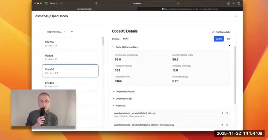268x140 pixels.
Task: Focus the async_remote_workspace.py node crosshair icon
Action: 222,125
